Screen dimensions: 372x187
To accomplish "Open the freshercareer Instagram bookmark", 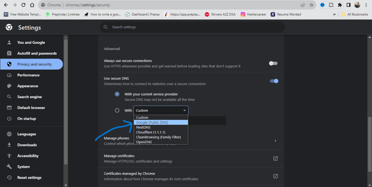I will pyautogui.click(x=253, y=15).
